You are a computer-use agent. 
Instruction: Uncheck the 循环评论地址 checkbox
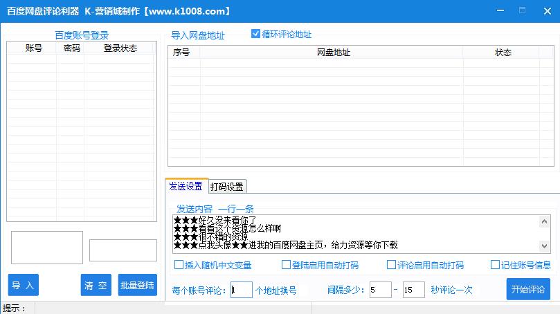pyautogui.click(x=256, y=34)
